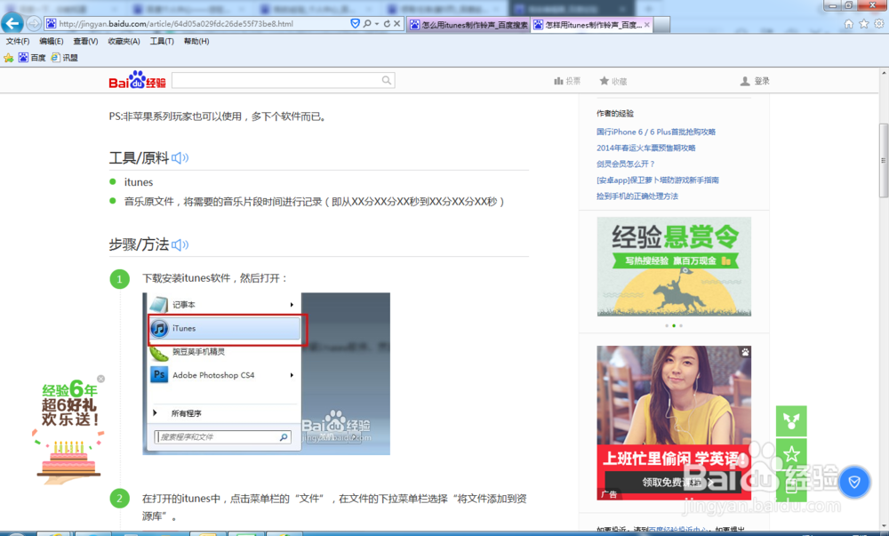Open the 讯盟 bookmark in favorites bar
The height and width of the screenshot is (536, 889).
pos(64,58)
